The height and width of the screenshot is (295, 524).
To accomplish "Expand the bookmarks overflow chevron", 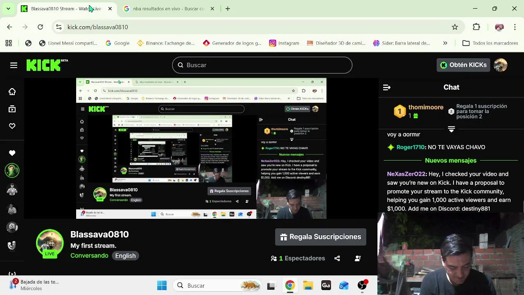I will (x=445, y=43).
